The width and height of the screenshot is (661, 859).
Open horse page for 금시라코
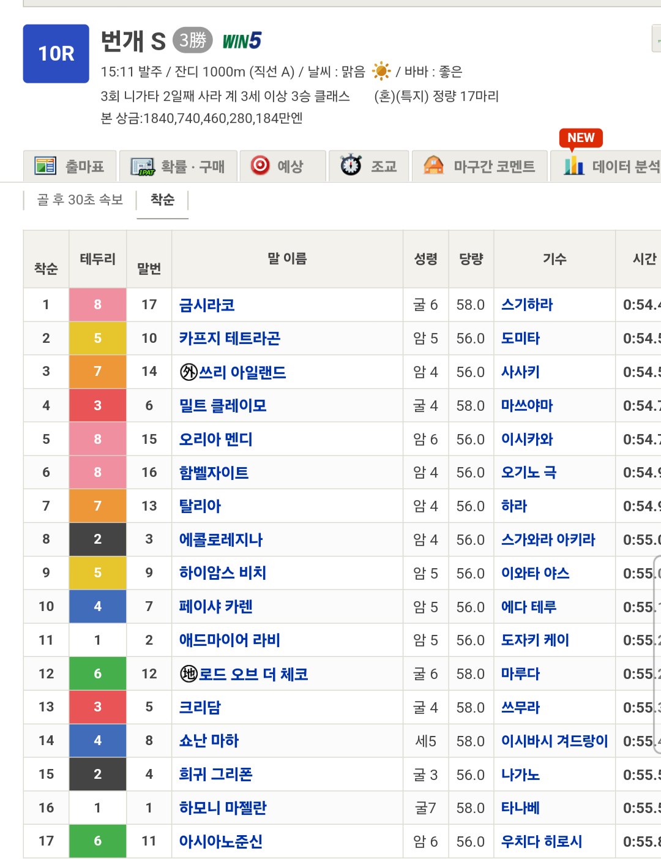click(207, 305)
